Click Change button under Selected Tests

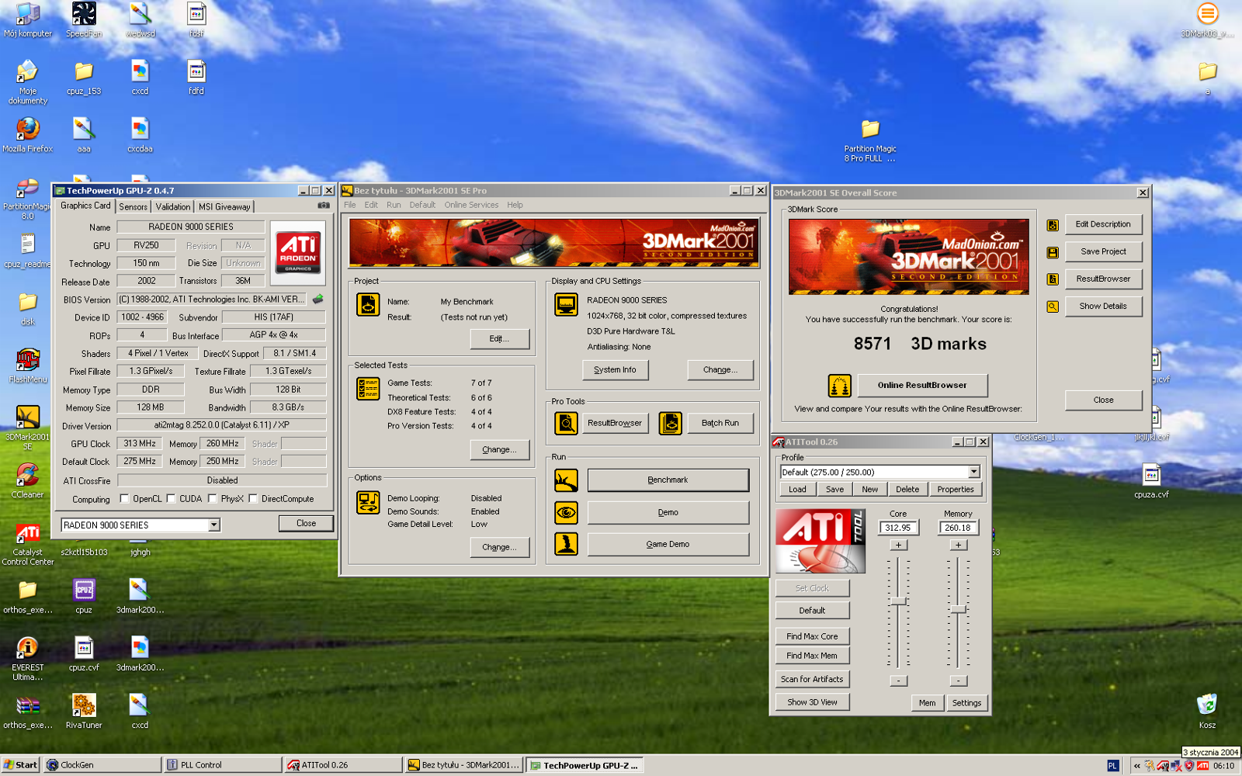click(500, 450)
